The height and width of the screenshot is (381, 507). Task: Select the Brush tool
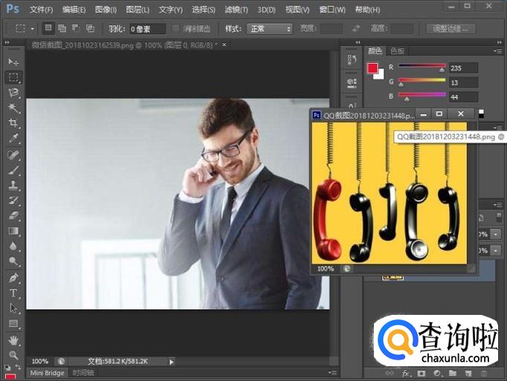tap(13, 169)
